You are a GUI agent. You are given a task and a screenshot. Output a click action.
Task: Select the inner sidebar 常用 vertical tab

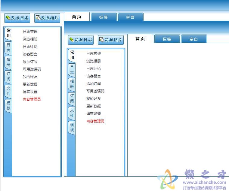(72, 55)
